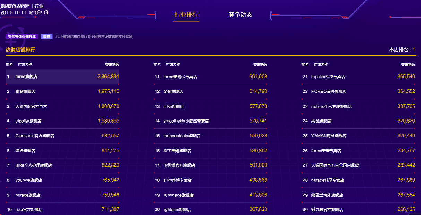Click 纳晶旗舰店 at rank 24
The width and height of the screenshot is (421, 215).
321,121
